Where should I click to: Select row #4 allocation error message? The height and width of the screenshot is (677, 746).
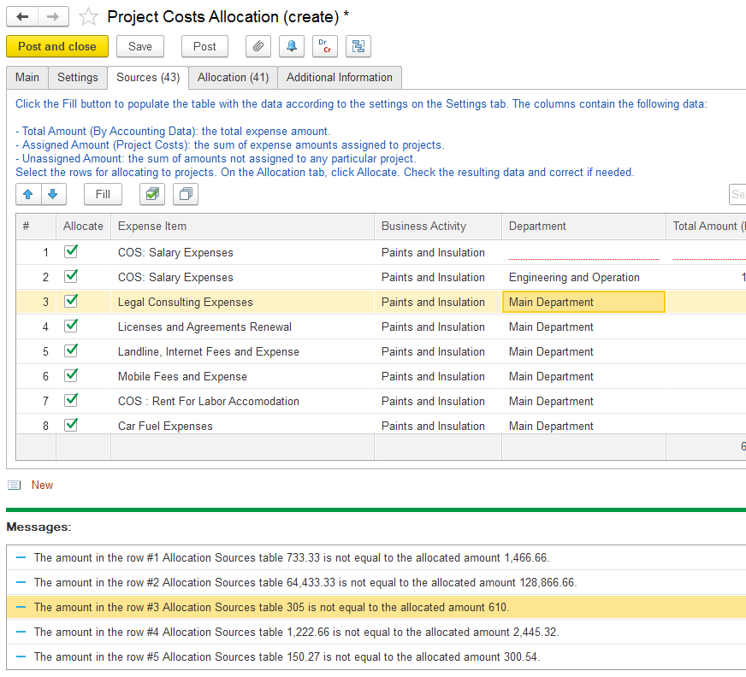point(296,633)
